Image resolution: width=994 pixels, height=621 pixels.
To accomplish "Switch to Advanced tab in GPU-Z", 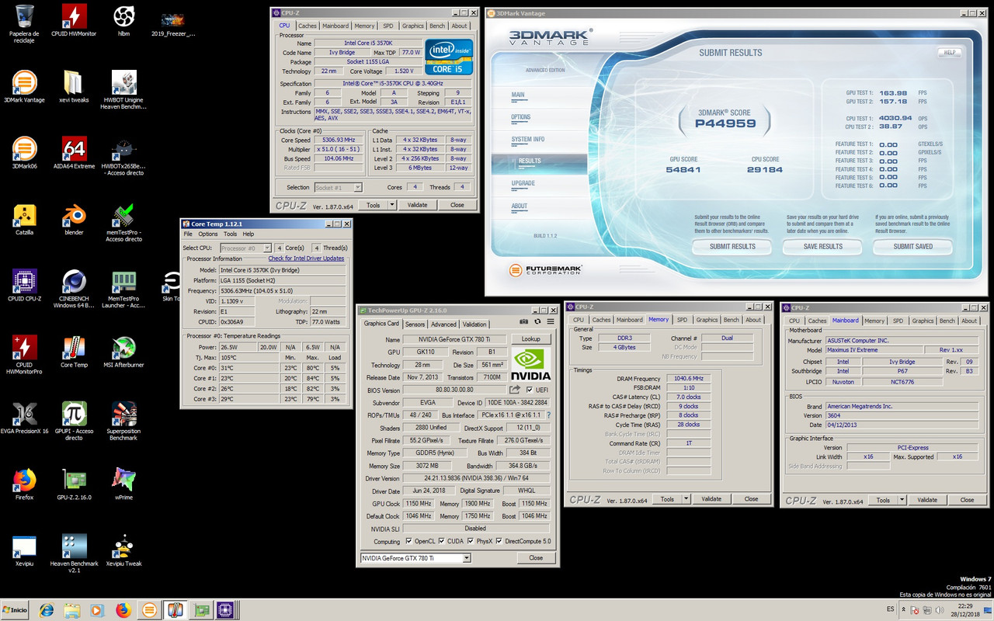I will tap(443, 324).
